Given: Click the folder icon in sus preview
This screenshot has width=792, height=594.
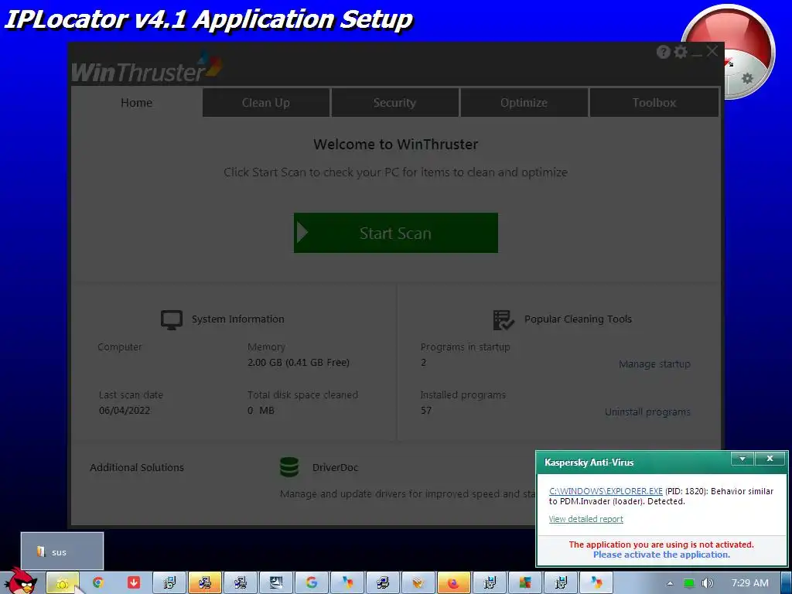Looking at the screenshot, I should point(42,551).
